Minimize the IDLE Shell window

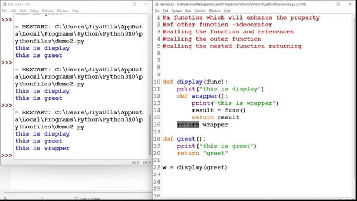click(122, 4)
